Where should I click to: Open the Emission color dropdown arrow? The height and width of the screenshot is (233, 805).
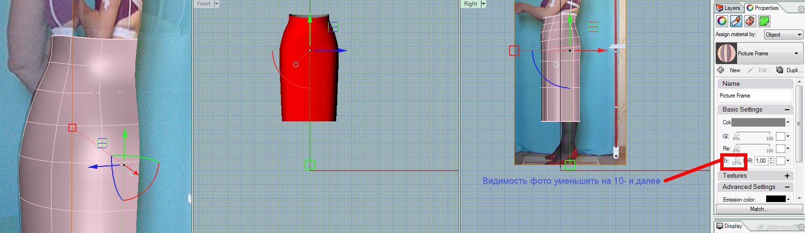point(789,199)
